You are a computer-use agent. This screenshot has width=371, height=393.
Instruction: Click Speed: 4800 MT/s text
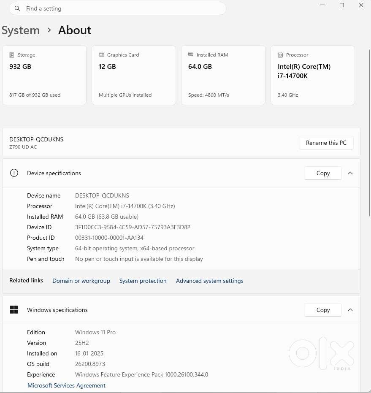[x=209, y=95]
